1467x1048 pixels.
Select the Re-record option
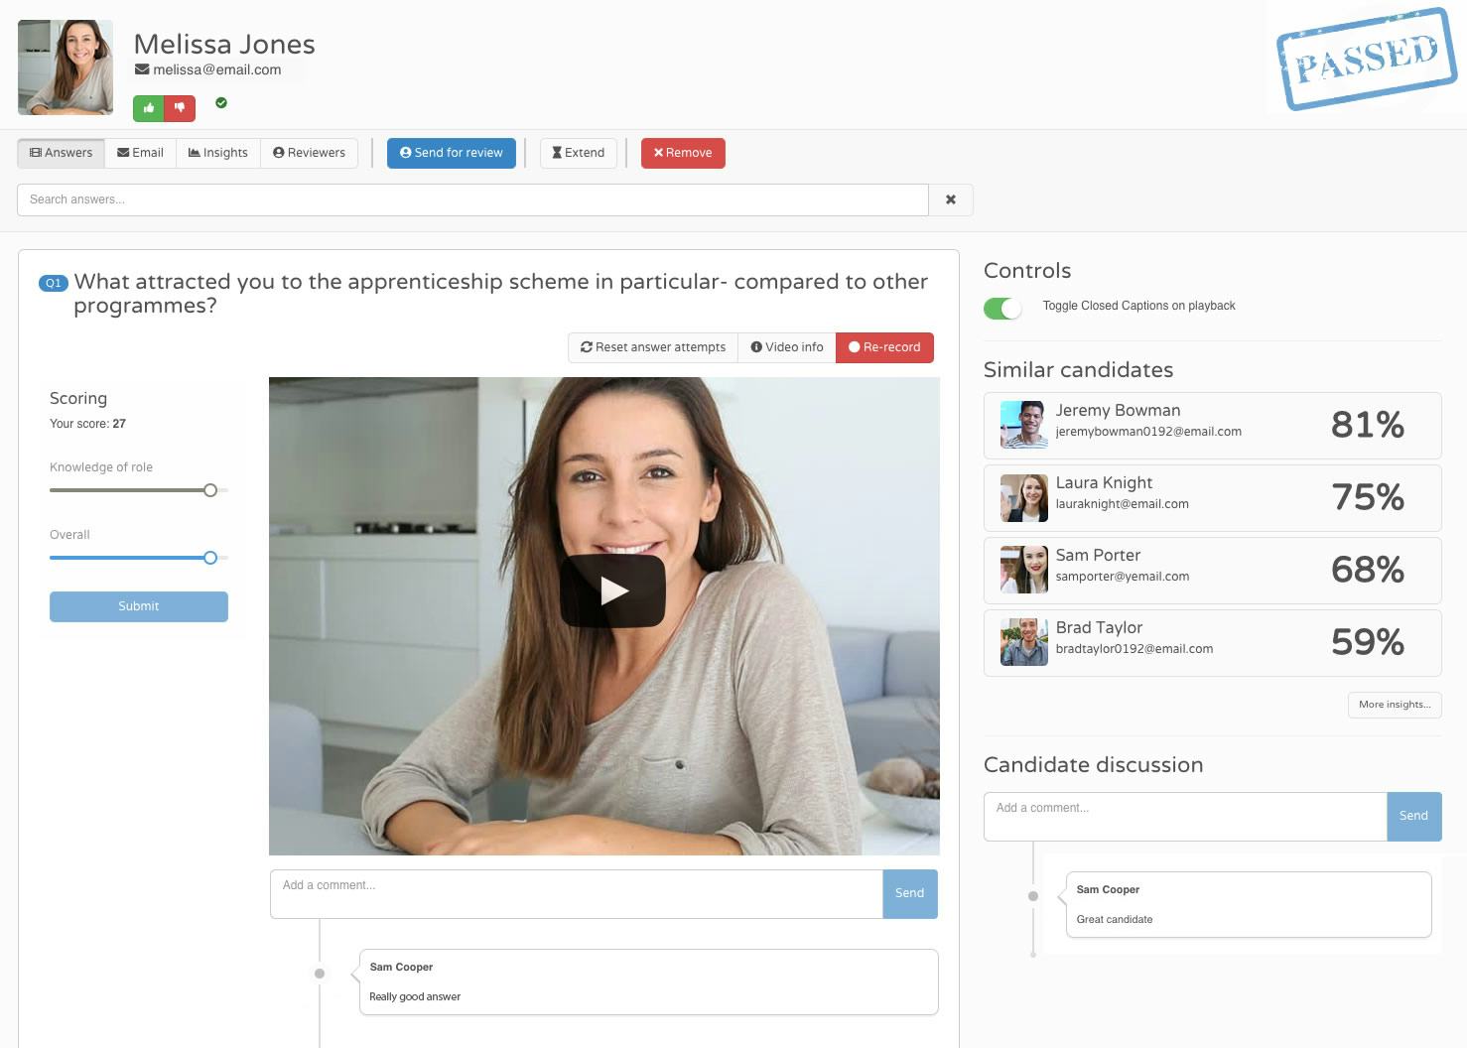884,347
